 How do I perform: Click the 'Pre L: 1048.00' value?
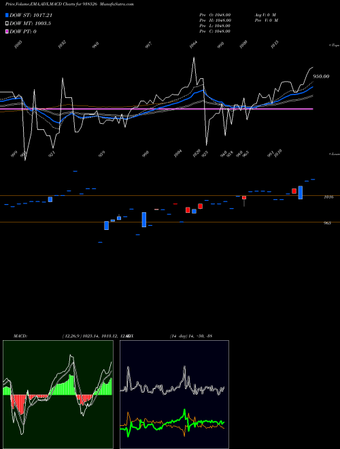pos(215,26)
